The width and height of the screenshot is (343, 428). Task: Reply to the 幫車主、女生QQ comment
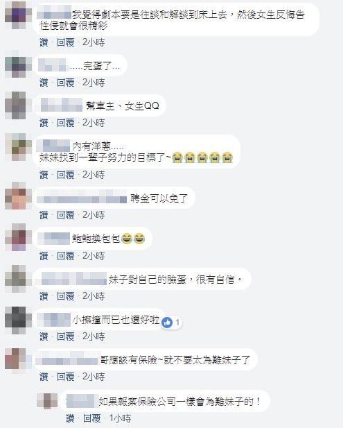(65, 123)
